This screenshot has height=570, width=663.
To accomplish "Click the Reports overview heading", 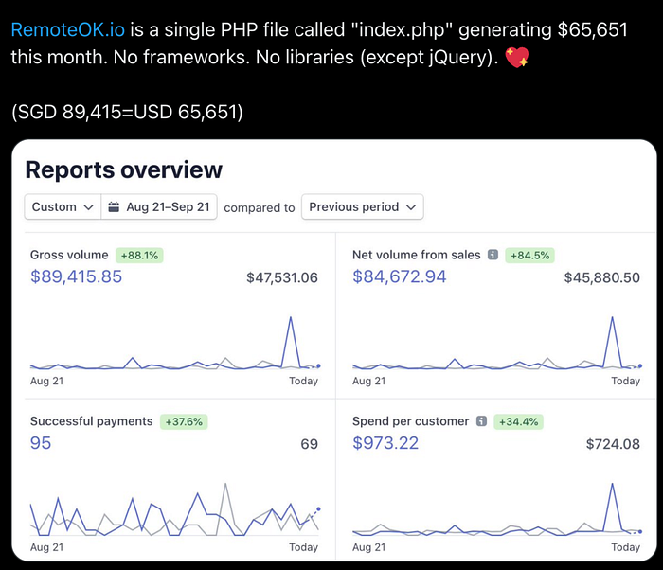I will pos(124,170).
